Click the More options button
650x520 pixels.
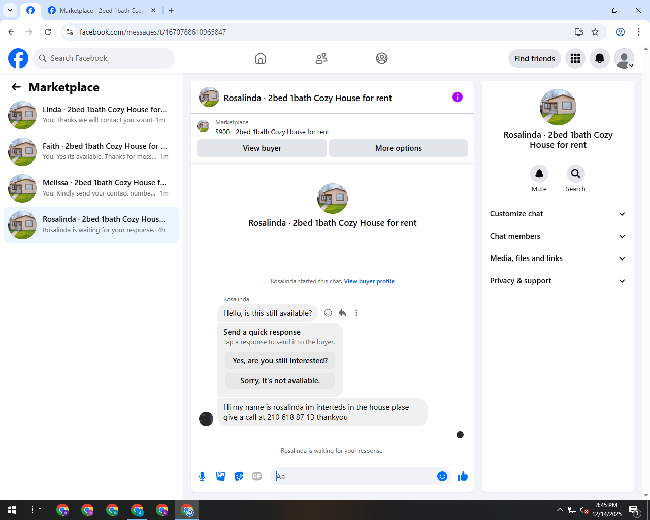click(x=399, y=148)
